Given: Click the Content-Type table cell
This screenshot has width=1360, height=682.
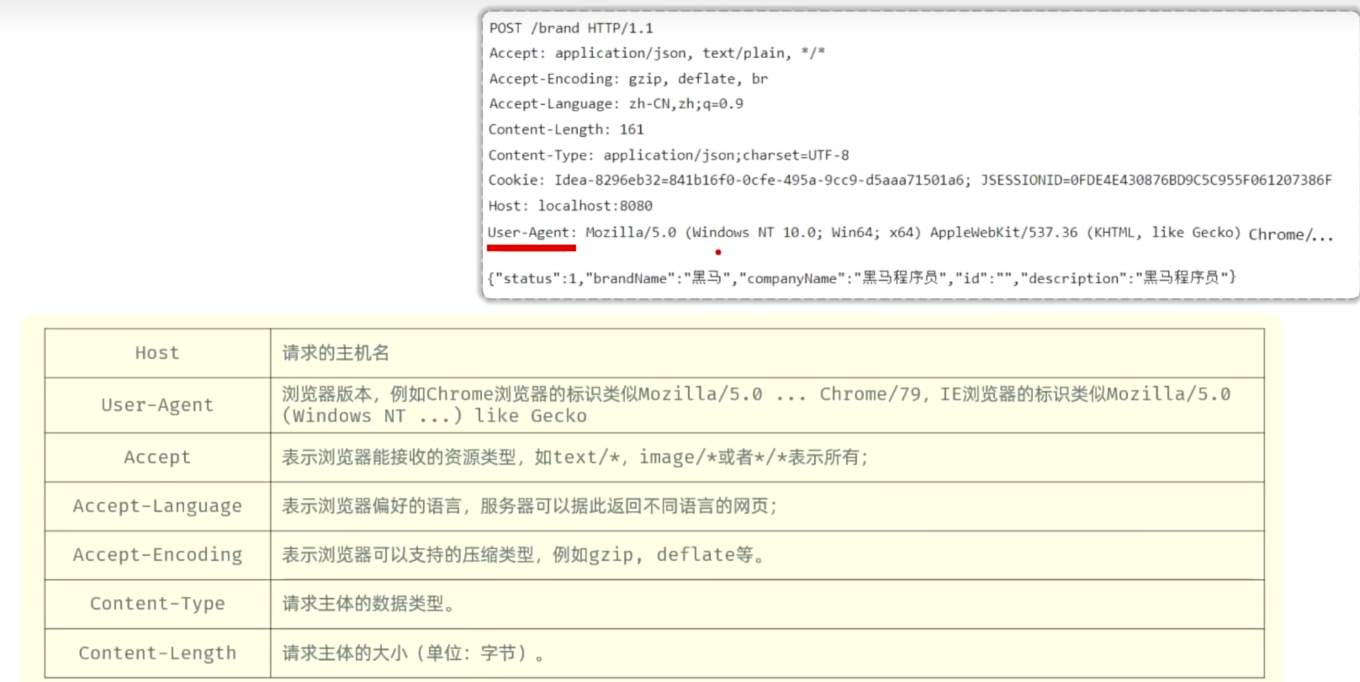Looking at the screenshot, I should tap(157, 604).
